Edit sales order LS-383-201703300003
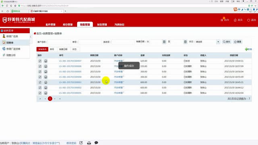Viewport: 258px width, 145px height. tap(40, 82)
